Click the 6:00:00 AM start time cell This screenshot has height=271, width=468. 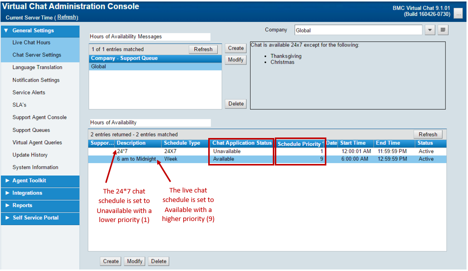coord(354,159)
